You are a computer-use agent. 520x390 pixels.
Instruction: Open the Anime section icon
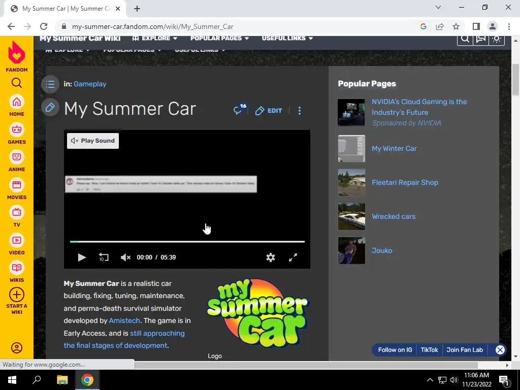(x=17, y=157)
